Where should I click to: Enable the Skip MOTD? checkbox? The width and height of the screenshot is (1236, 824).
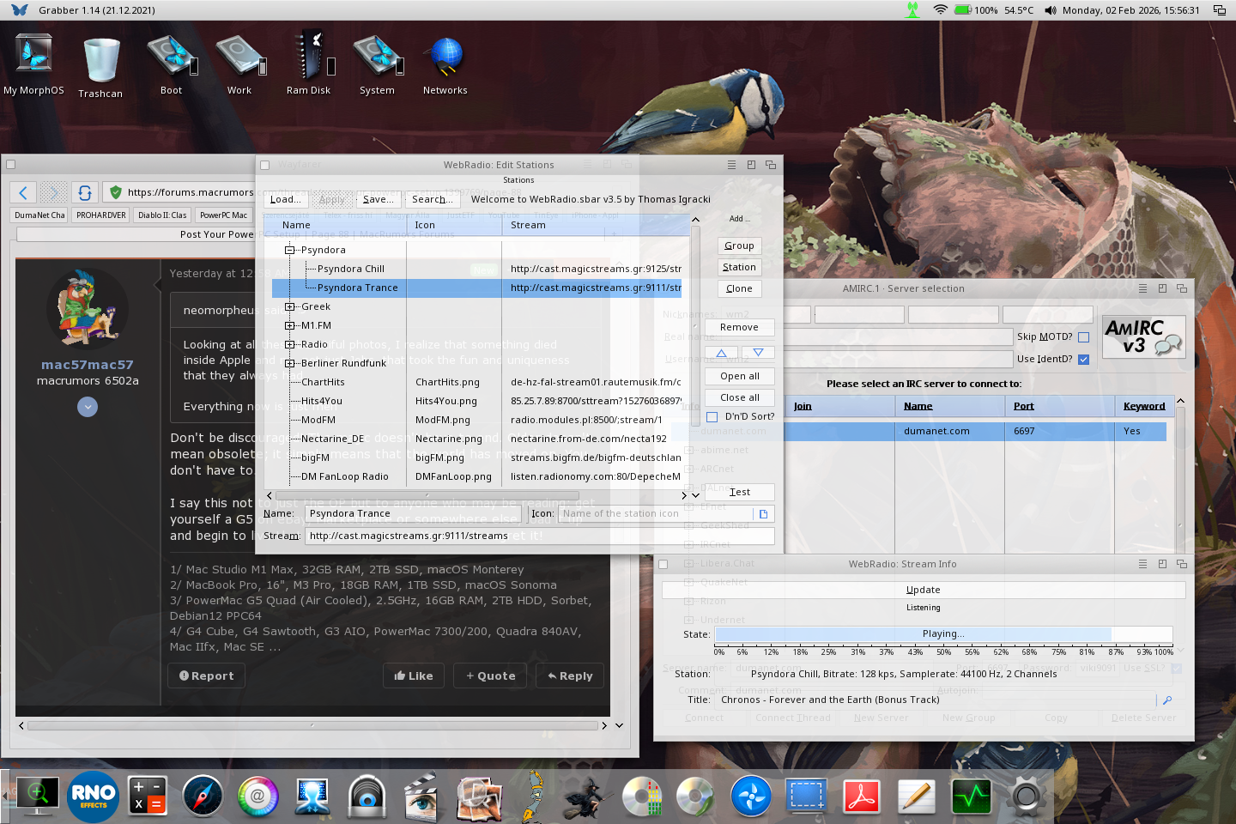1083,336
